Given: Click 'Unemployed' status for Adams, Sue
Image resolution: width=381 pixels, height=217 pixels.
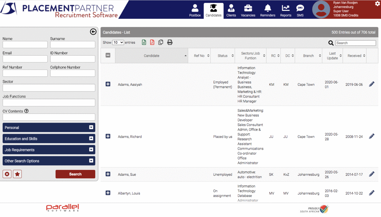Looking at the screenshot, I should point(223,174).
